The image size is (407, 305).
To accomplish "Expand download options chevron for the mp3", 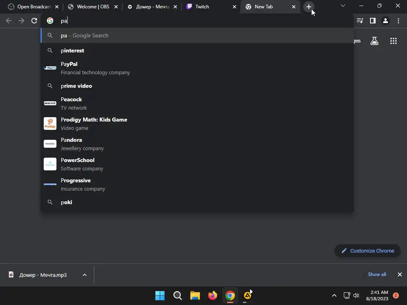I will pyautogui.click(x=85, y=275).
